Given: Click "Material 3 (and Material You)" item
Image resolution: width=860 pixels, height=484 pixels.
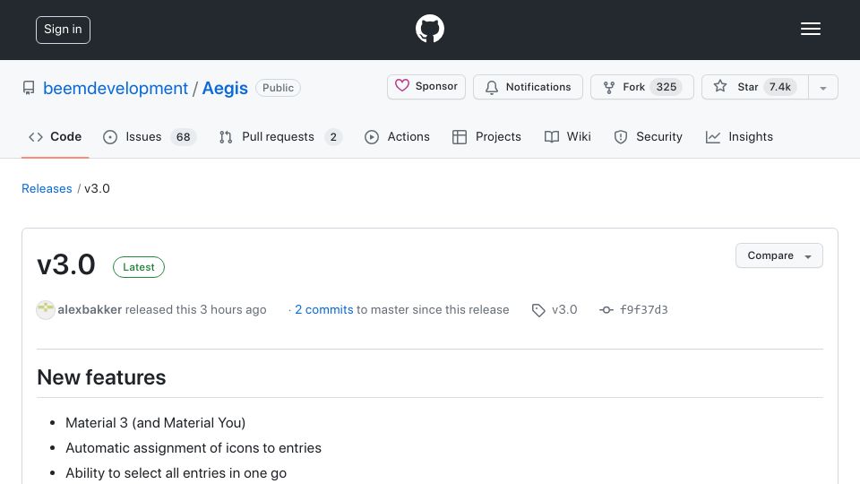Looking at the screenshot, I should pyautogui.click(x=155, y=422).
